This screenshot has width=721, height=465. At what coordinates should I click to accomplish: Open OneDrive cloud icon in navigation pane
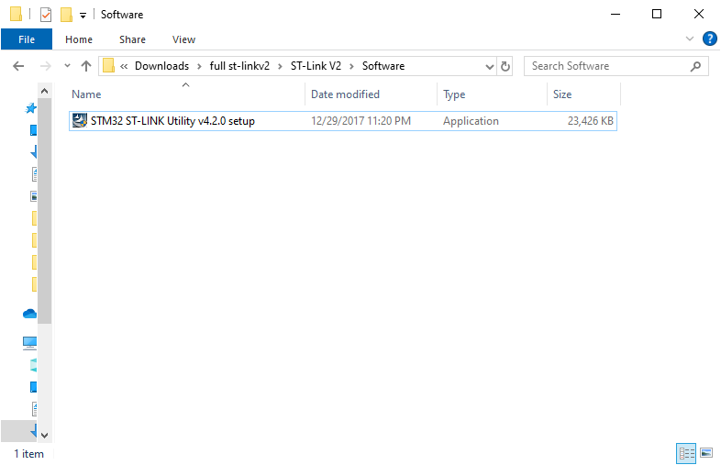click(x=29, y=314)
